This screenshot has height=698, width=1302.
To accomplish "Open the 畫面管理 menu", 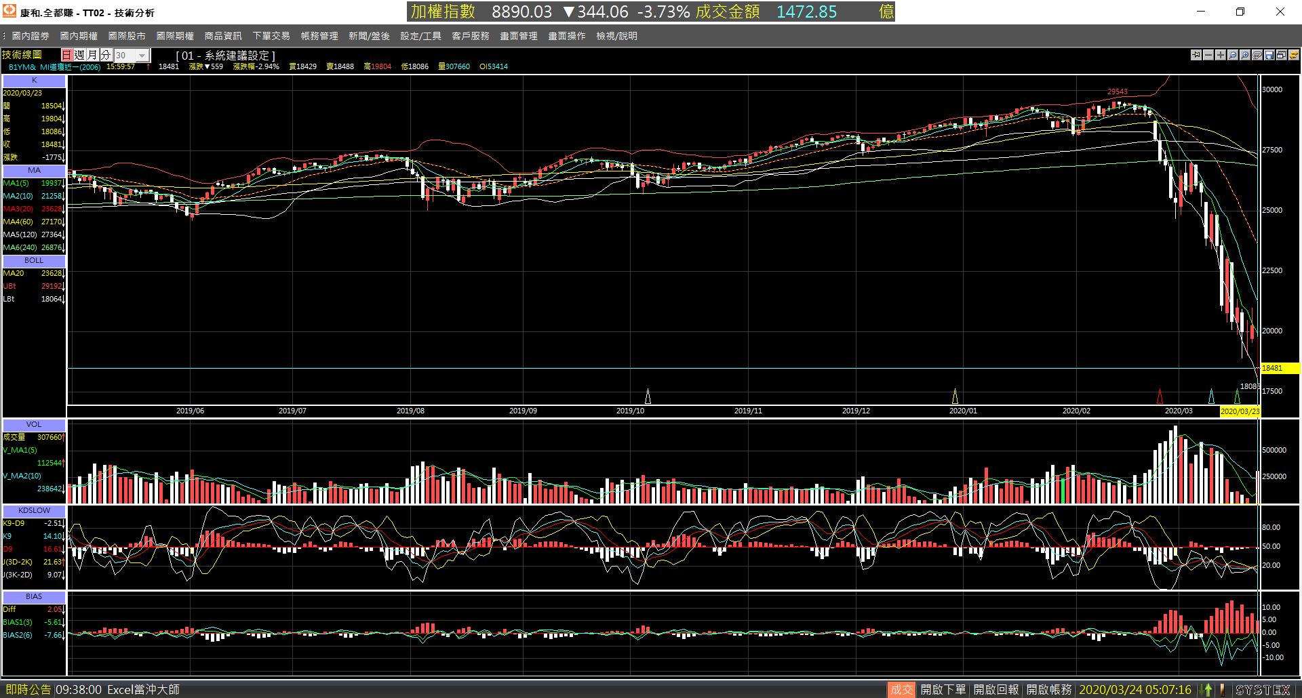I will point(519,36).
